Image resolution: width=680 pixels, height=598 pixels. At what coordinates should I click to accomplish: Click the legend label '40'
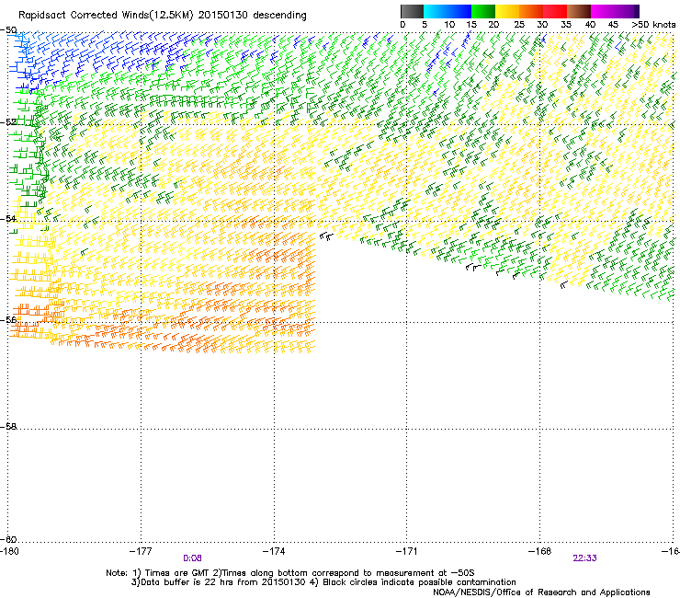[590, 25]
